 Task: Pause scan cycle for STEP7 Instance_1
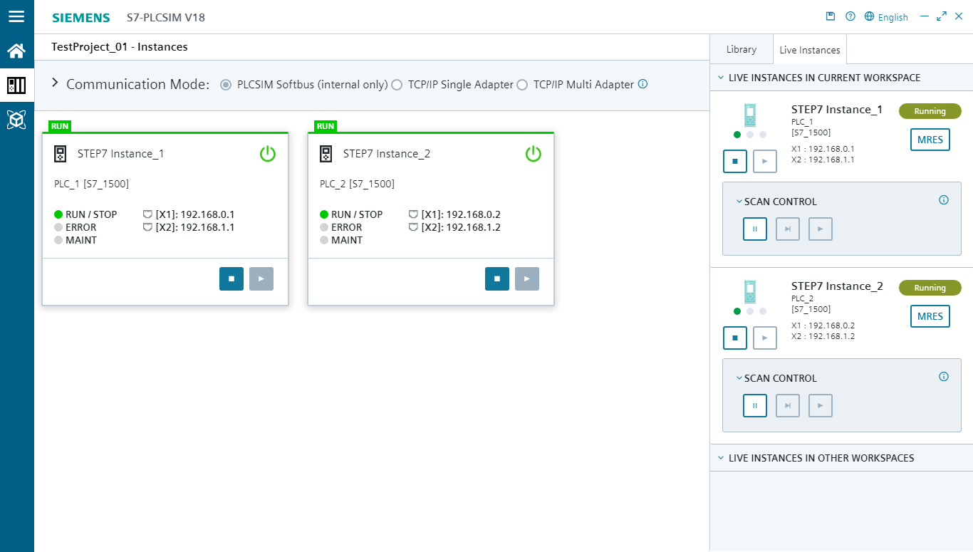(x=755, y=229)
